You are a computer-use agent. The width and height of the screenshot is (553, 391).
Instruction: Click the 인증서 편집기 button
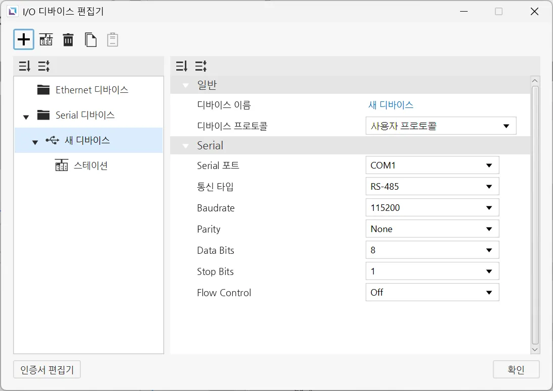(x=47, y=370)
